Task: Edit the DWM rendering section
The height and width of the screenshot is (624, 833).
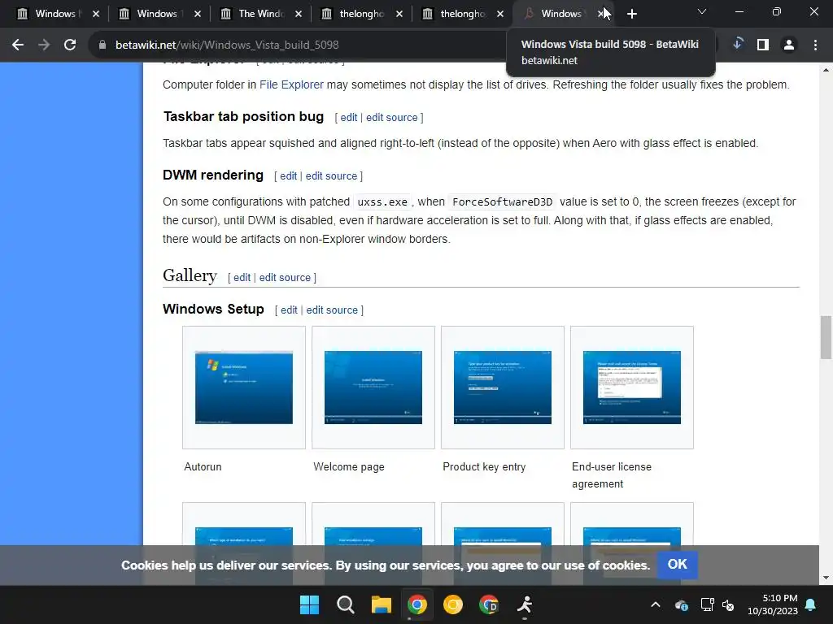Action: pyautogui.click(x=289, y=176)
